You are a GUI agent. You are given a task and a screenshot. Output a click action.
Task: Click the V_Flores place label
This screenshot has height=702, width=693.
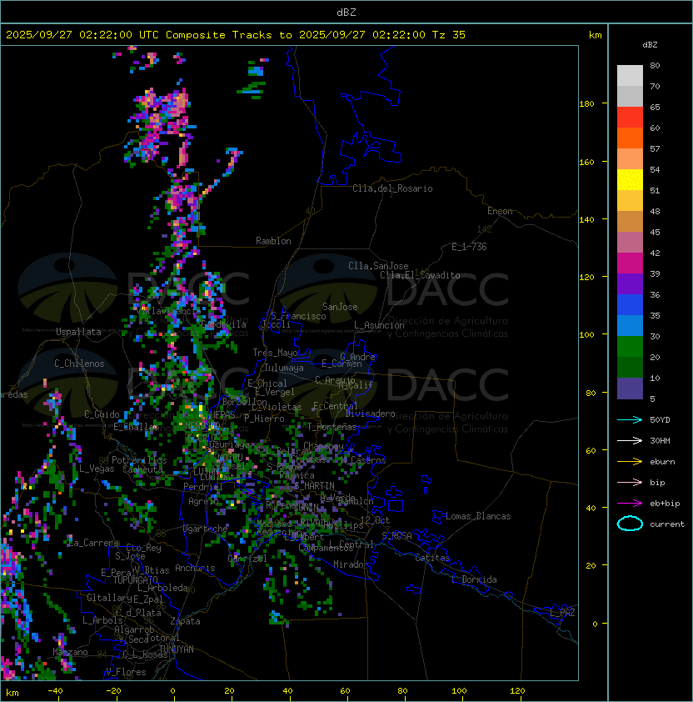126,672
